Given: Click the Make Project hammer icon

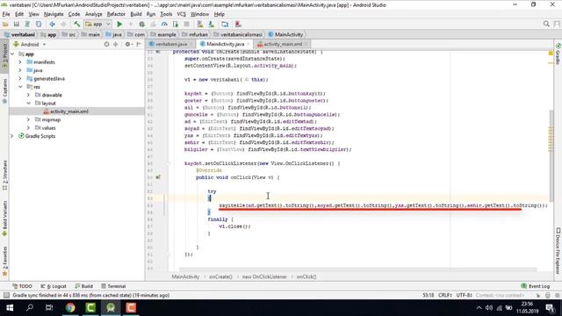Looking at the screenshot, I should coord(76,25).
